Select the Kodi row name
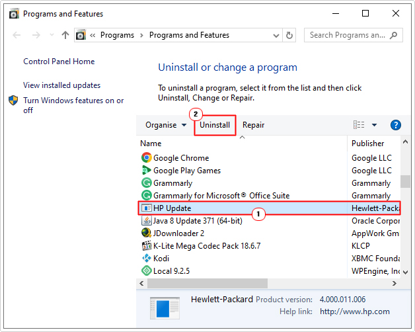 pos(161,259)
